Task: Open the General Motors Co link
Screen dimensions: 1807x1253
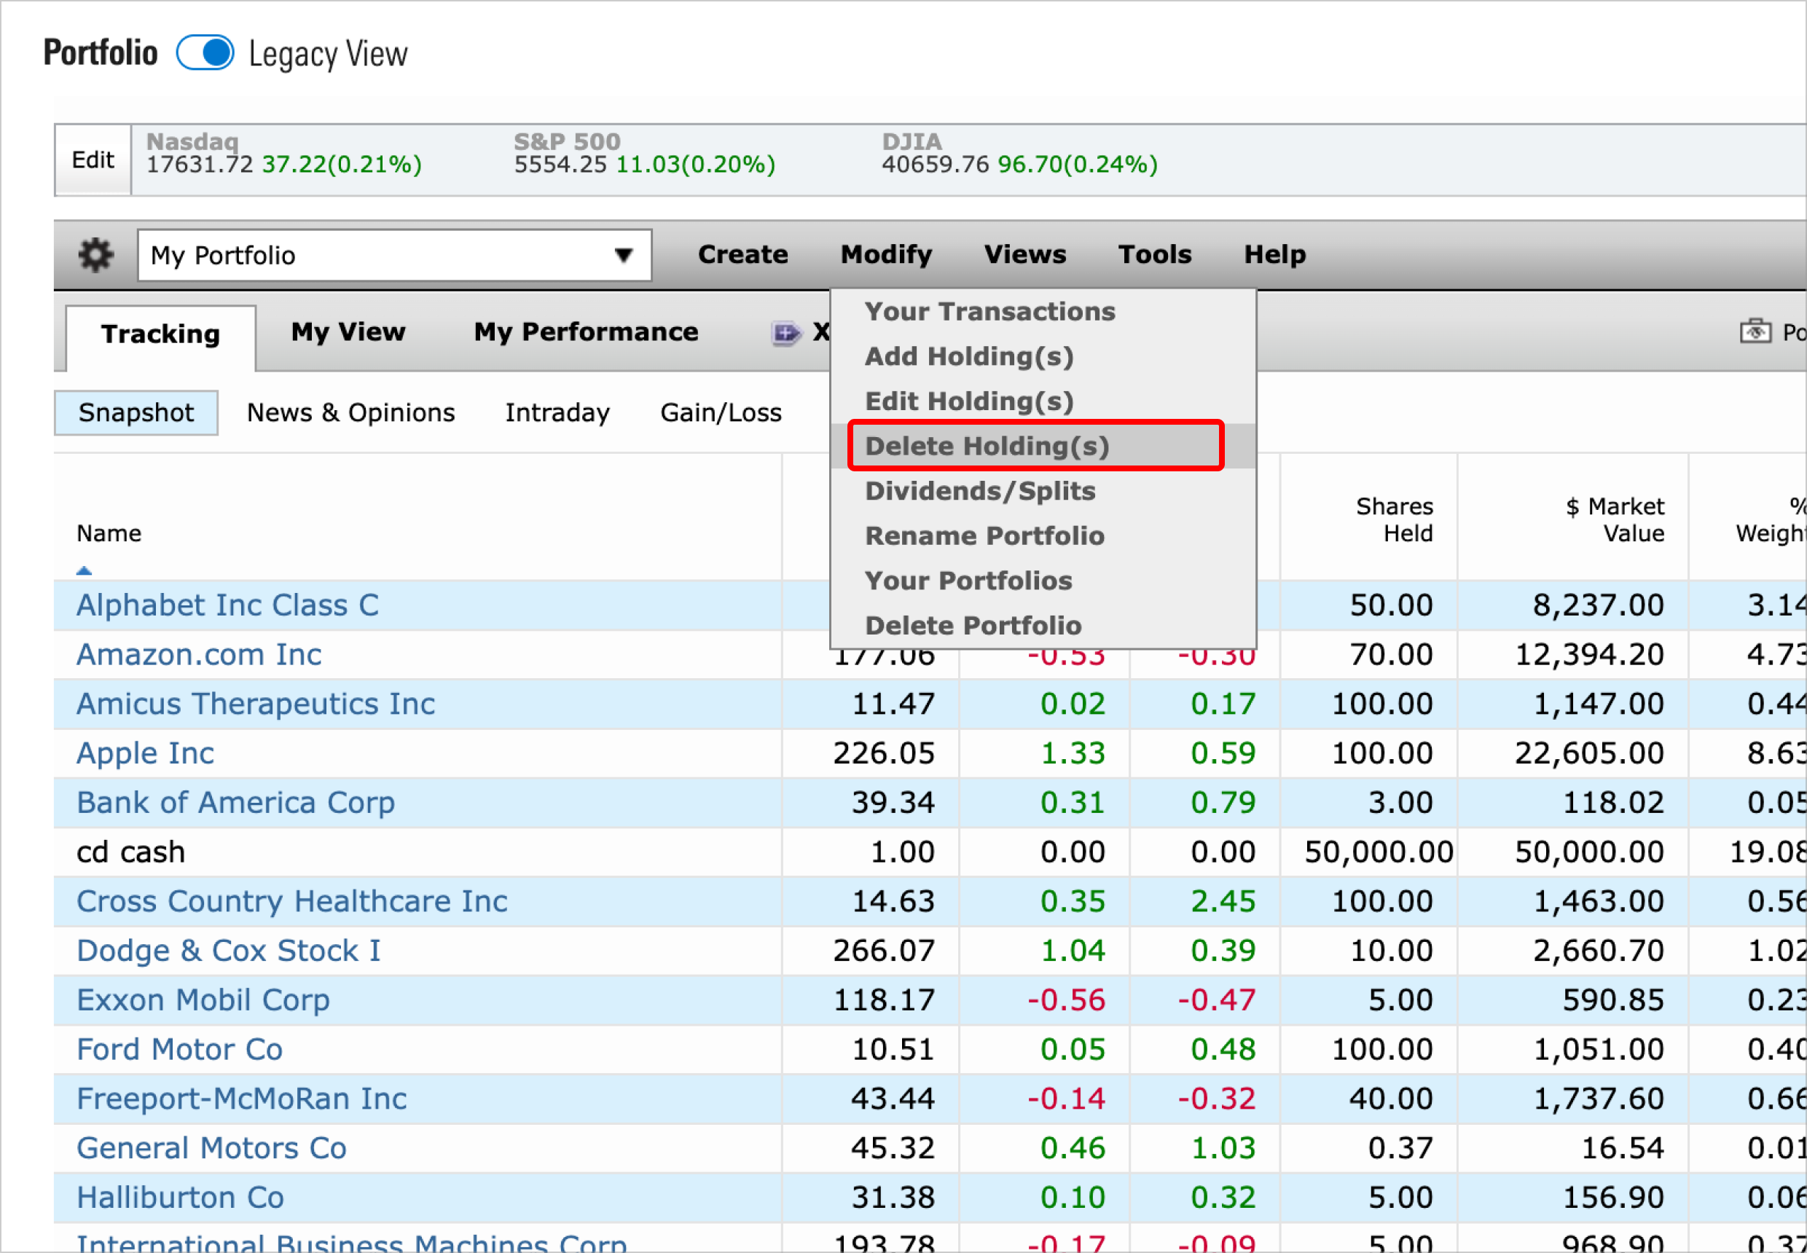Action: (x=211, y=1149)
